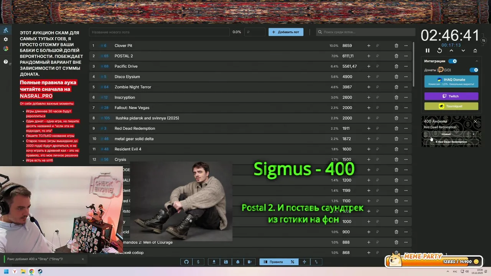Open more options for Red Dead Redemption

pyautogui.click(x=406, y=128)
